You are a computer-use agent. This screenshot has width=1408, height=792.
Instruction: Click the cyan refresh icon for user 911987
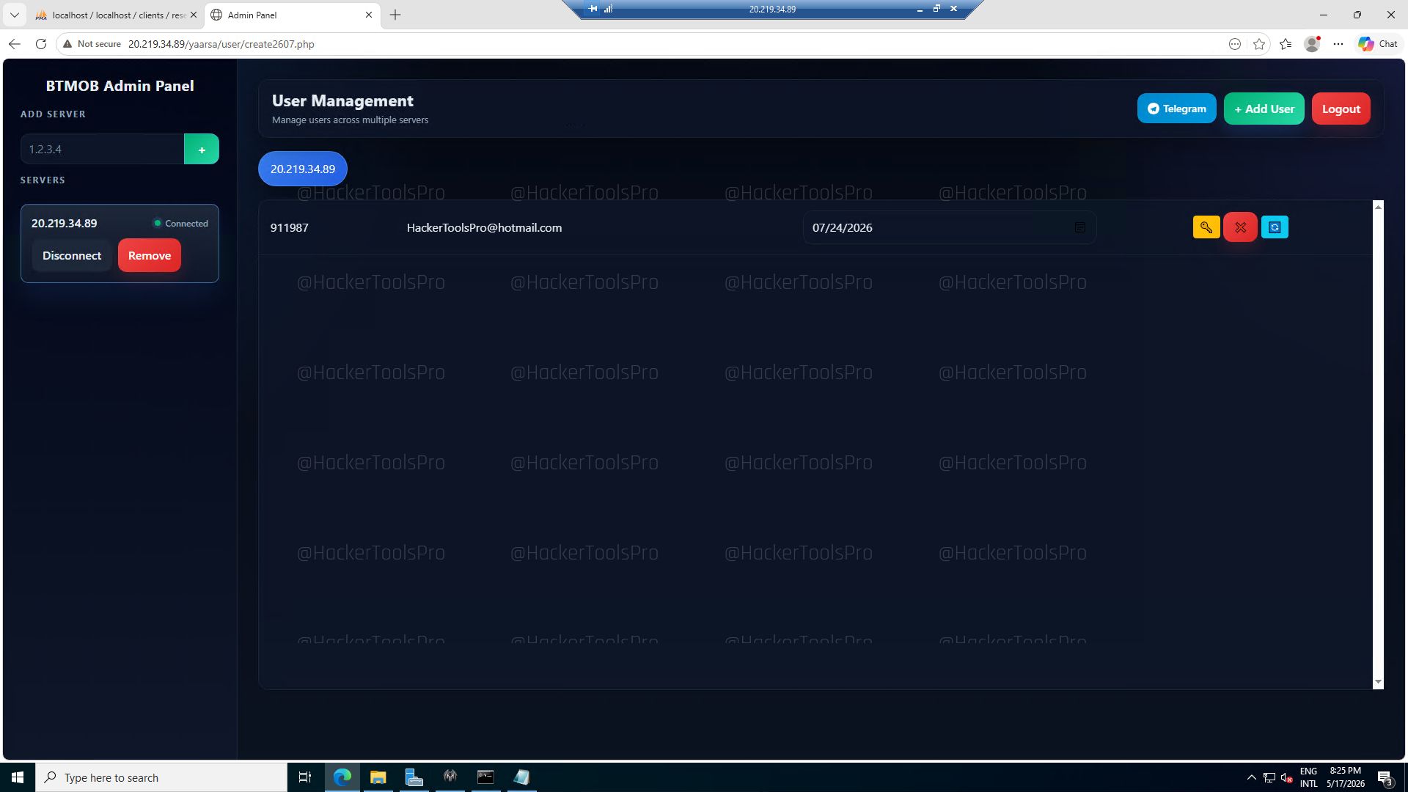pos(1275,227)
